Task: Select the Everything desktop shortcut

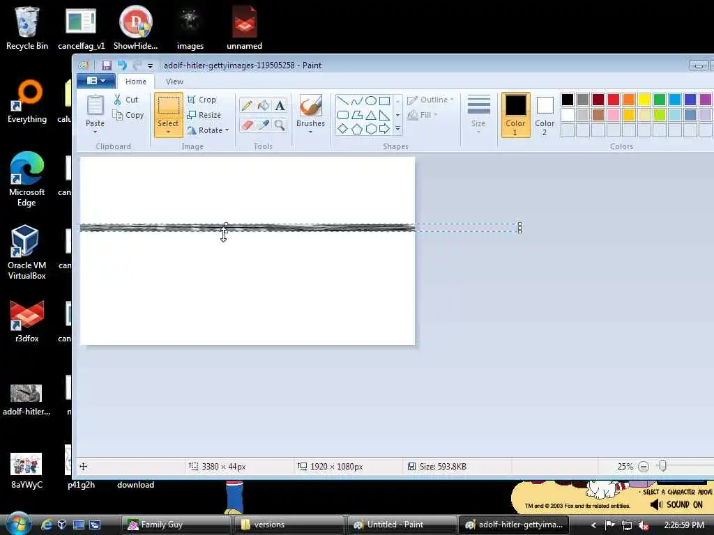Action: click(x=27, y=102)
